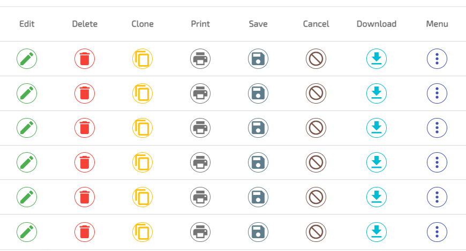Click the Edit column header

tap(27, 23)
